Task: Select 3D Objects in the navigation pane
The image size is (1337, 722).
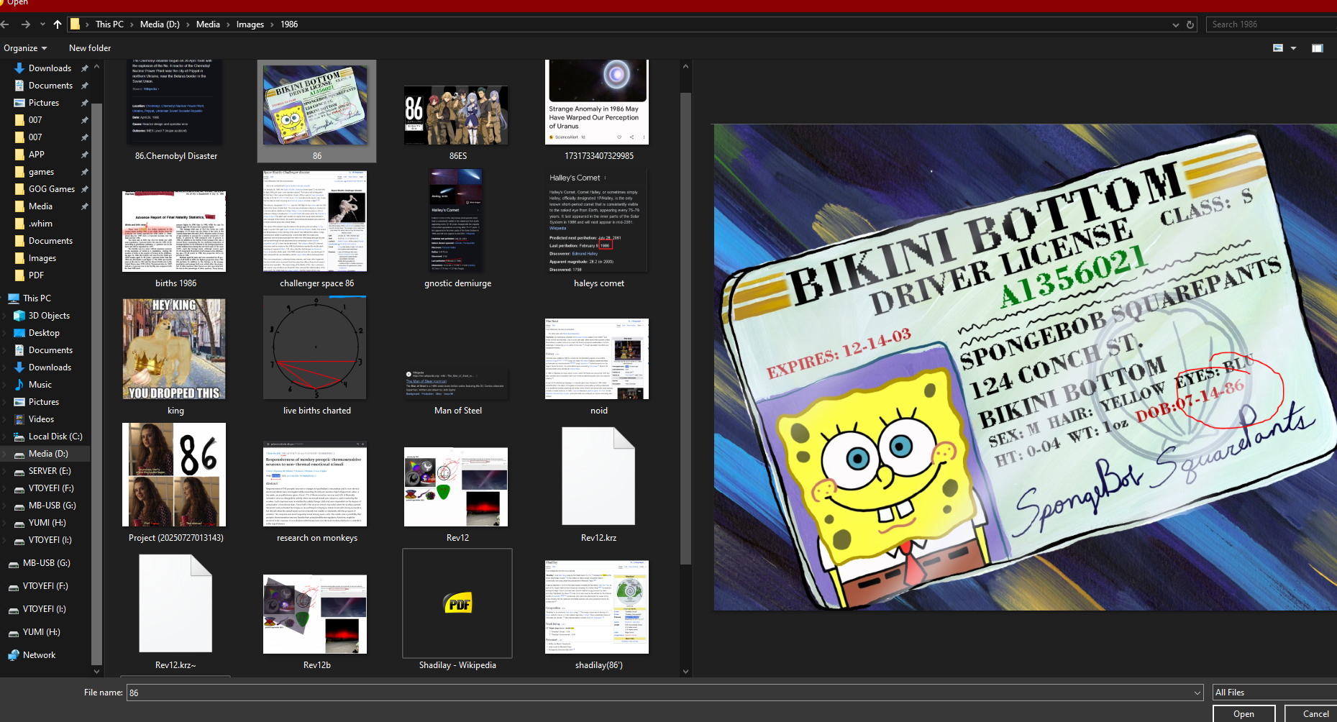Action: coord(49,316)
